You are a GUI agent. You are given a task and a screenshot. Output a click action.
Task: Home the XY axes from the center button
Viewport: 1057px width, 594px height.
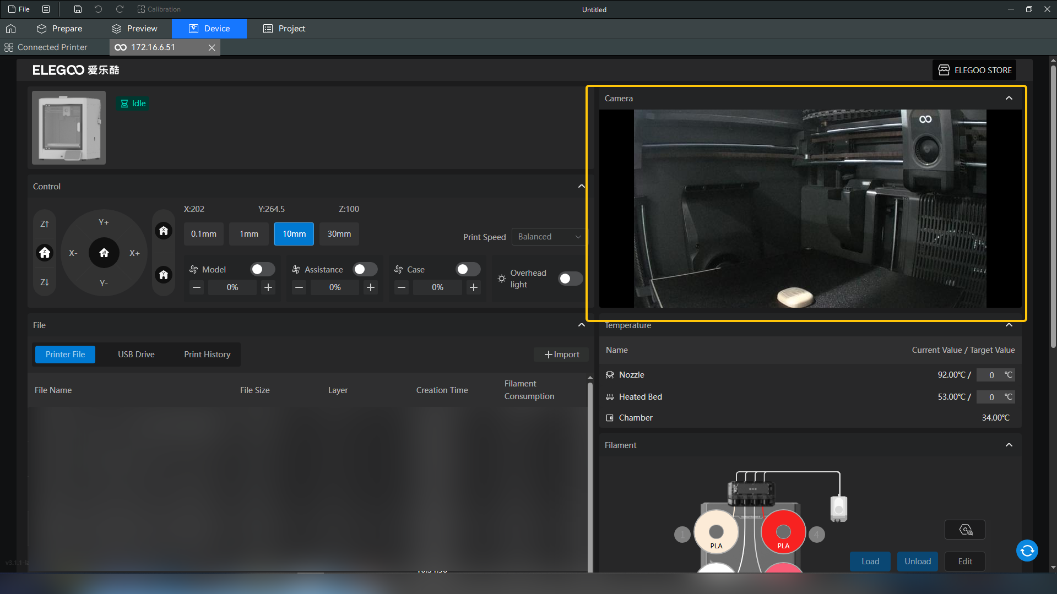pos(104,253)
